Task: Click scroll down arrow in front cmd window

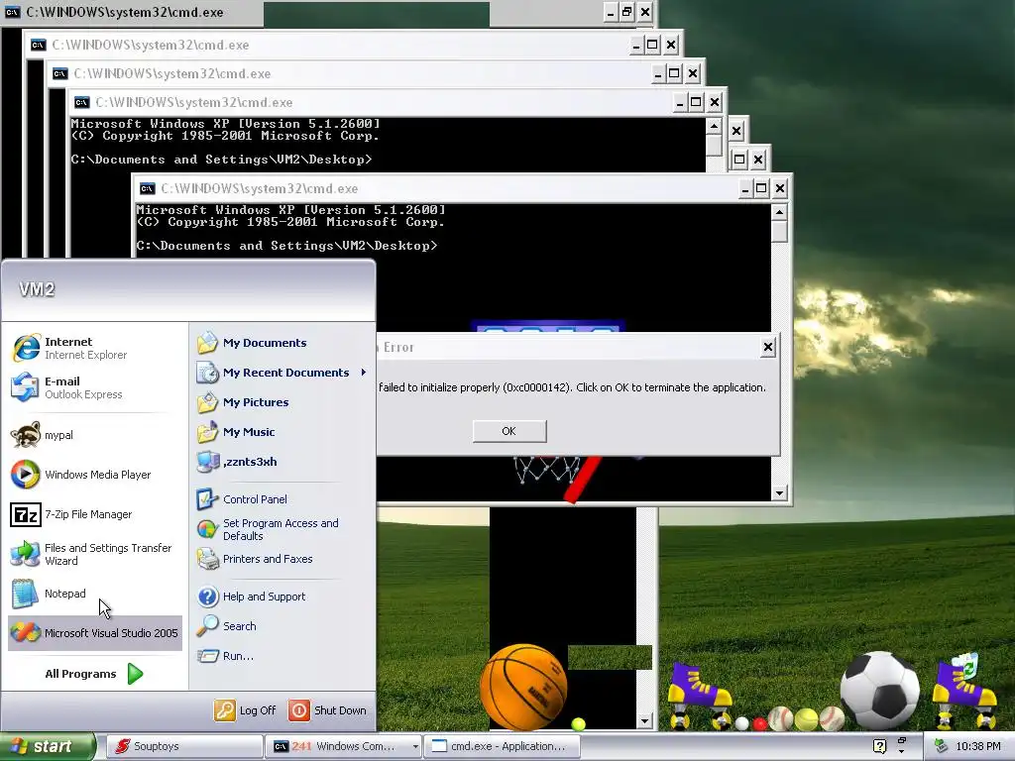Action: pos(779,493)
